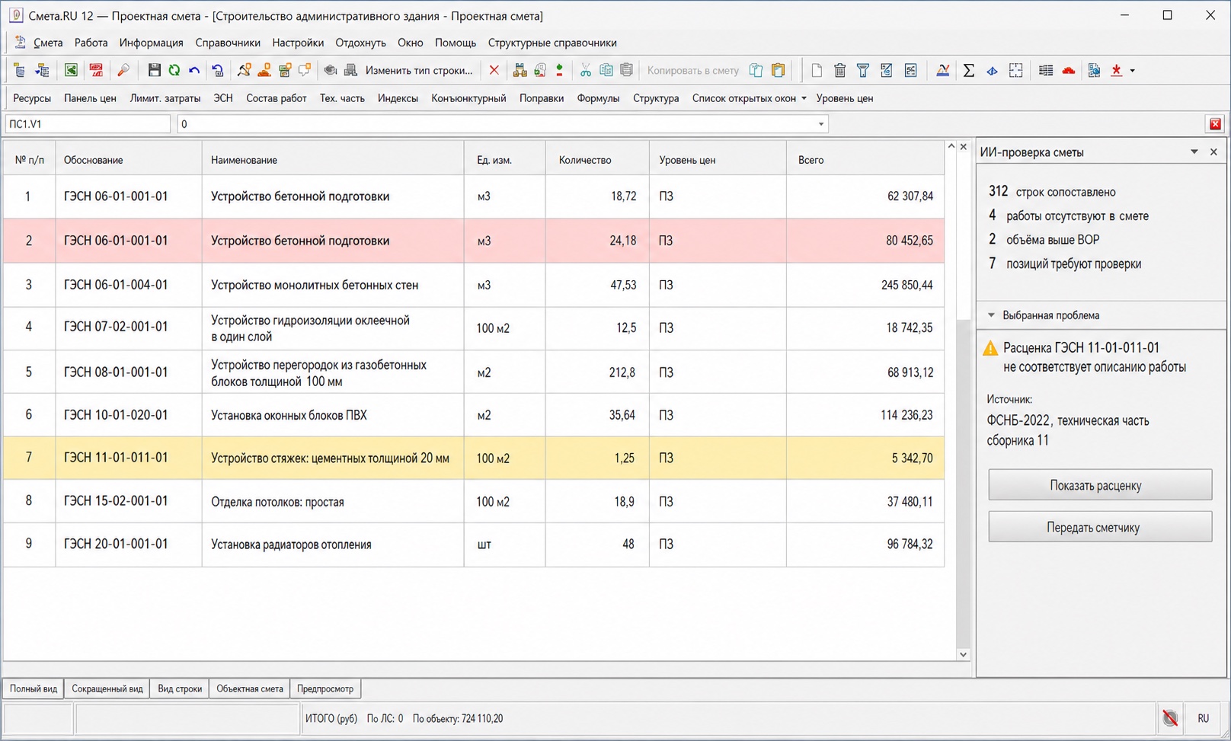The image size is (1231, 741).
Task: Click the 'Передать сметчику' button
Action: [x=1100, y=527]
